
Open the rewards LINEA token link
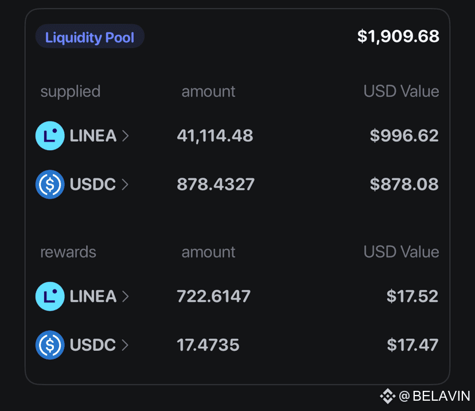[93, 296]
